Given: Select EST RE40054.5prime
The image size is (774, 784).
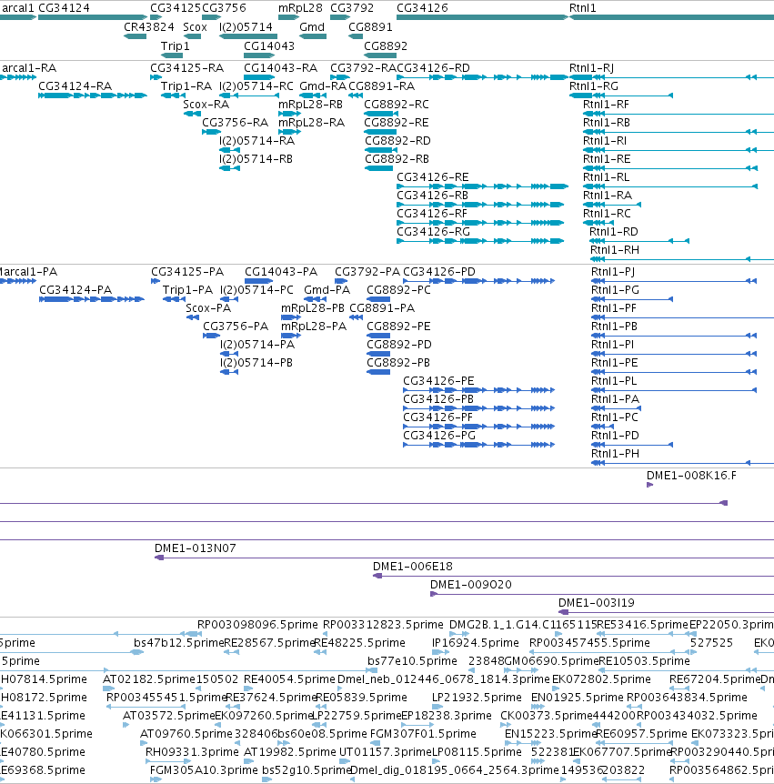Looking at the screenshot, I should click(289, 679).
